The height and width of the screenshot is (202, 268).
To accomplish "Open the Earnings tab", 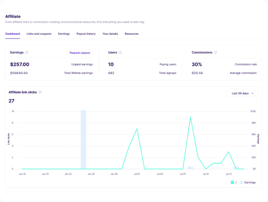I will [x=64, y=34].
